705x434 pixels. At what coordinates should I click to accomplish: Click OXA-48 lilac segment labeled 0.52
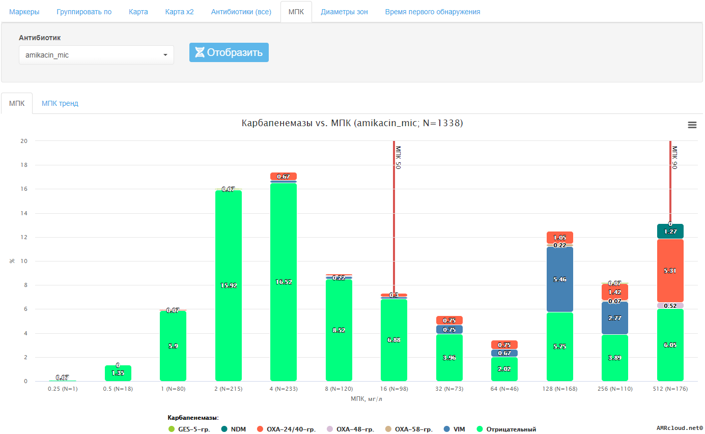pyautogui.click(x=670, y=306)
